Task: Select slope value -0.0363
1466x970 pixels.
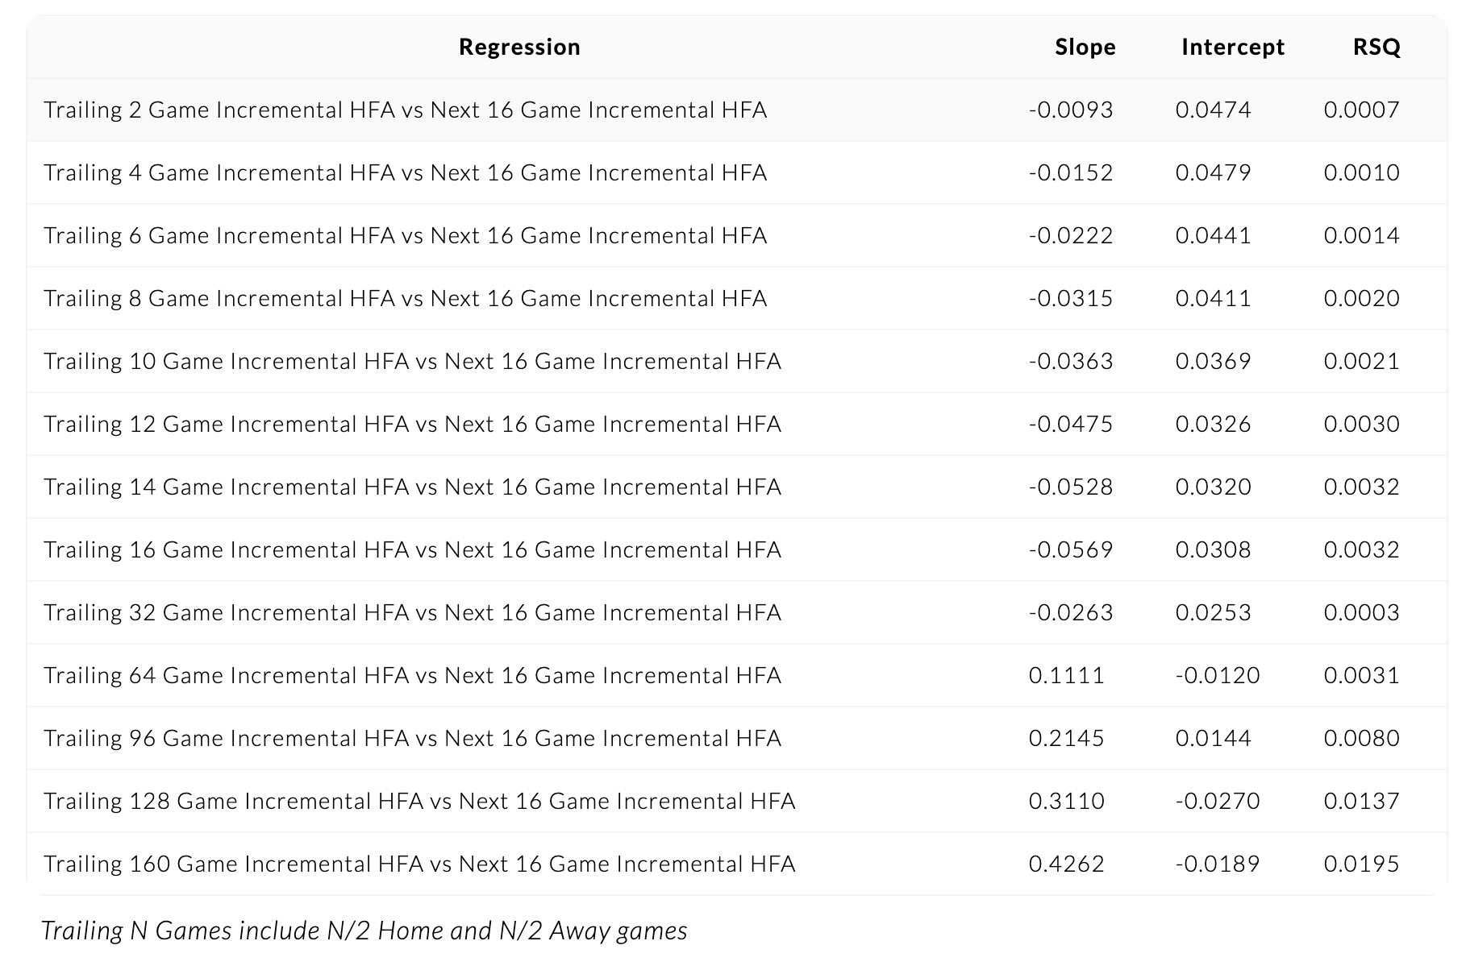Action: click(1070, 361)
